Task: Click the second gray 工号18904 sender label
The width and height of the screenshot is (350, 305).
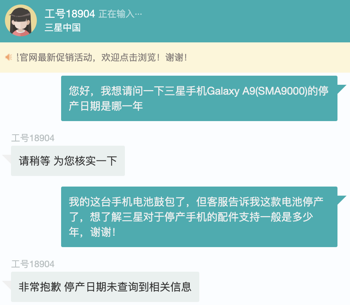Action: (x=33, y=264)
